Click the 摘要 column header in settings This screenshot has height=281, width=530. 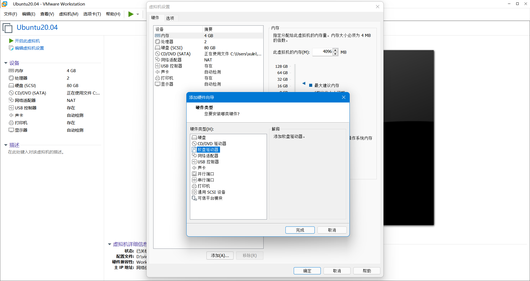tap(233, 29)
